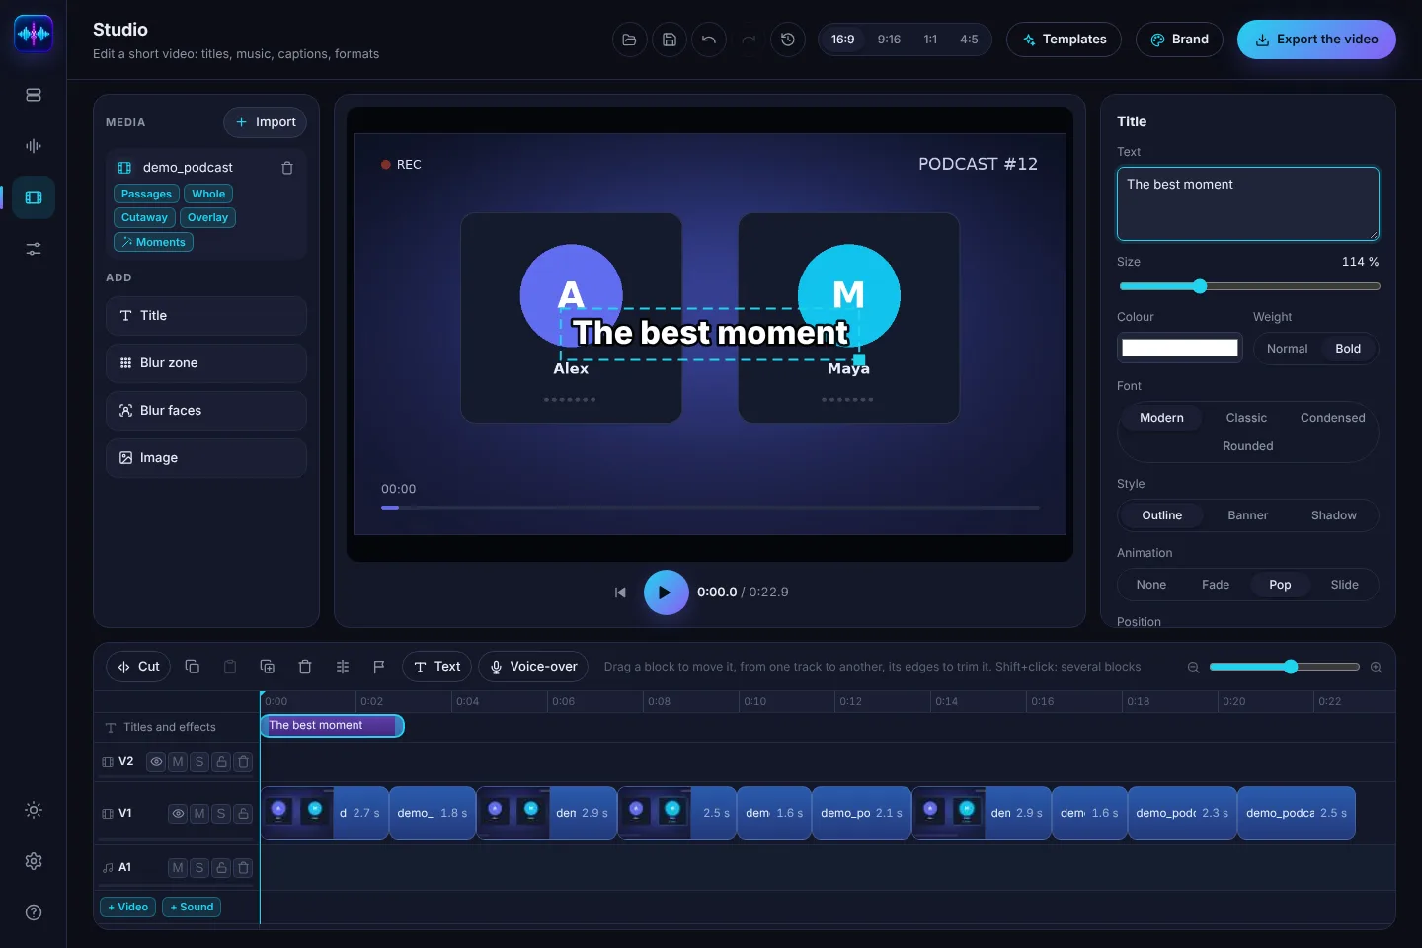Click the timeline zoom slider handle
Viewport: 1422px width, 948px height.
(1291, 667)
